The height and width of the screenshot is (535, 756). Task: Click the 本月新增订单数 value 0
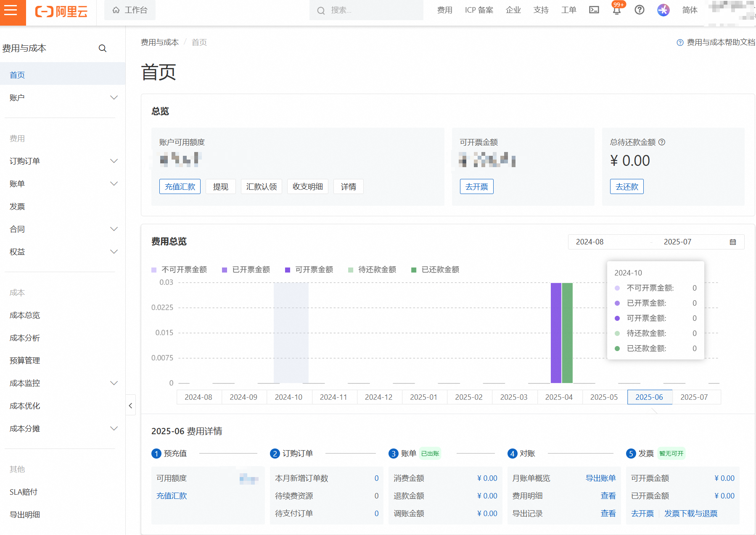click(x=376, y=478)
